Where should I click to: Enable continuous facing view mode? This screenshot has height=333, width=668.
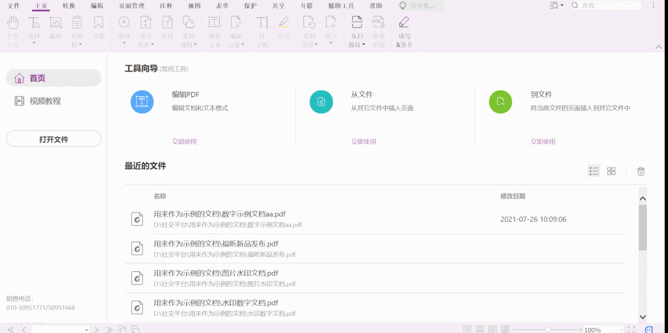[505, 329]
